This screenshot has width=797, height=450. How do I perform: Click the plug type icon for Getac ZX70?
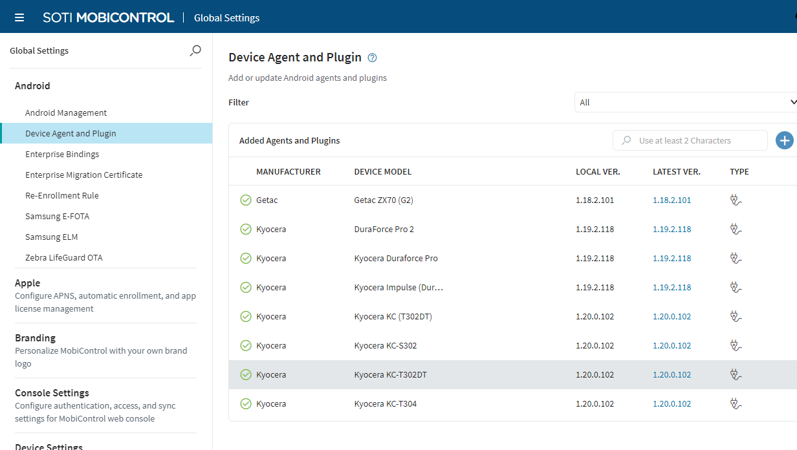pos(735,200)
